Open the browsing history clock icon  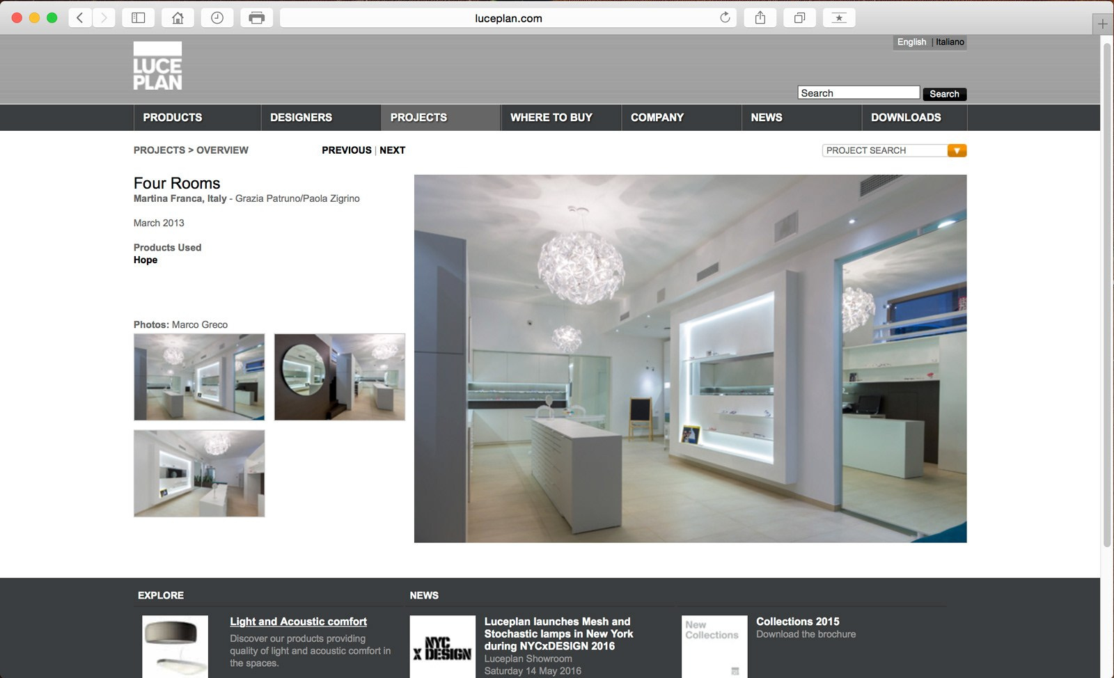coord(217,18)
